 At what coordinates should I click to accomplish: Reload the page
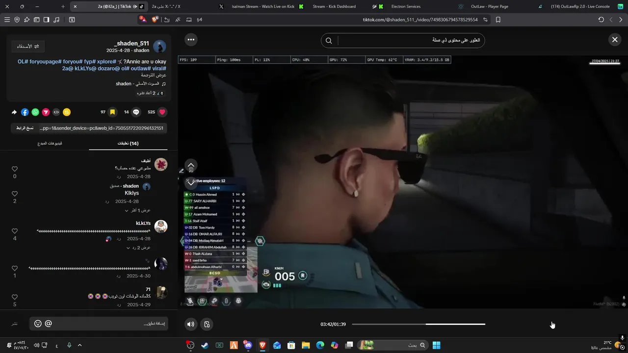[601, 20]
